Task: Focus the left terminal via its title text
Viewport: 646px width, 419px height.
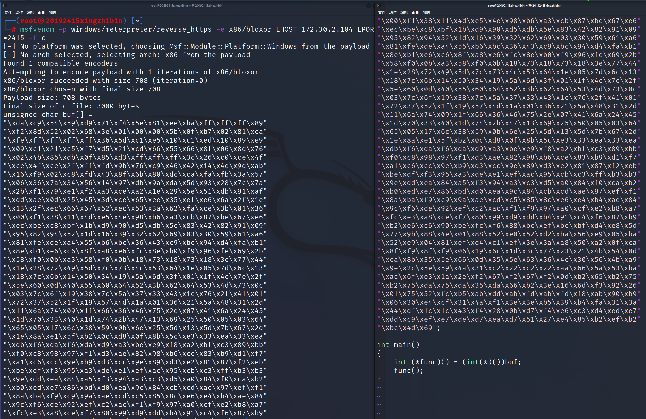Action: coord(187,6)
